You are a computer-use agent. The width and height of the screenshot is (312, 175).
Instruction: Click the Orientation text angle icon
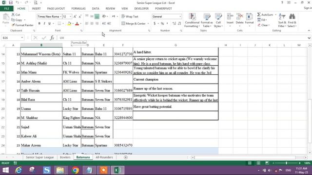[x=104, y=17]
